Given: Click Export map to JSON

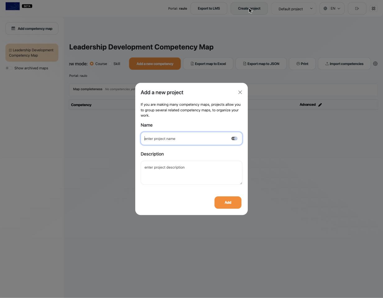Looking at the screenshot, I should point(261,64).
